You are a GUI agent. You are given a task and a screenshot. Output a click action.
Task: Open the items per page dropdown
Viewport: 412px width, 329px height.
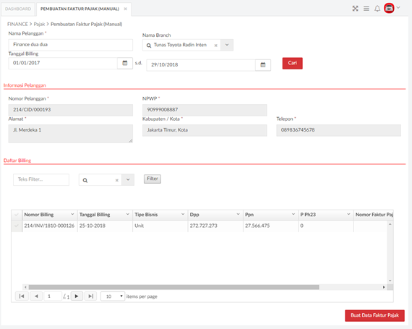[113, 296]
